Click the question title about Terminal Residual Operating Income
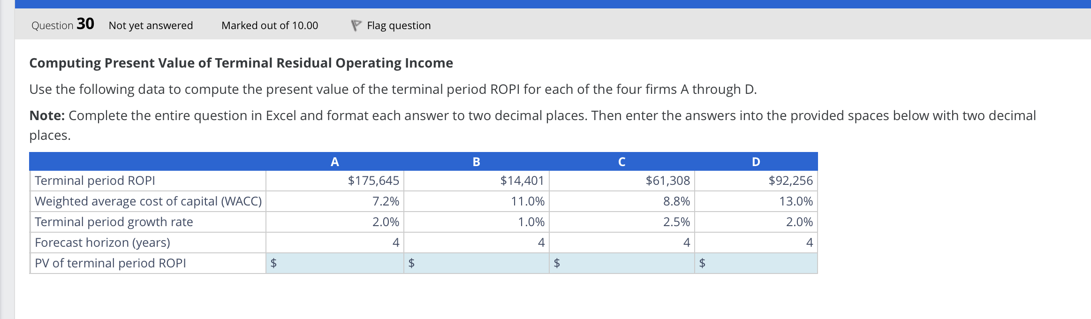 point(241,63)
